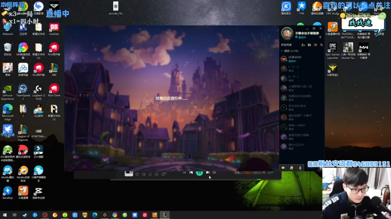The height and width of the screenshot is (219, 391).
Task: Open the Wondershare Filmora desktop shortcut
Action: point(39,152)
